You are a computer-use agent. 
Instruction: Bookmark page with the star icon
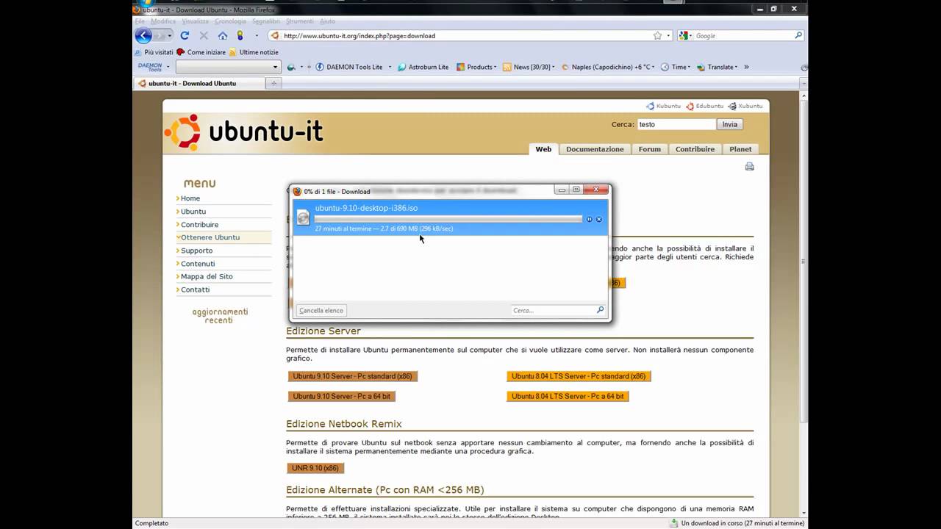click(x=657, y=35)
